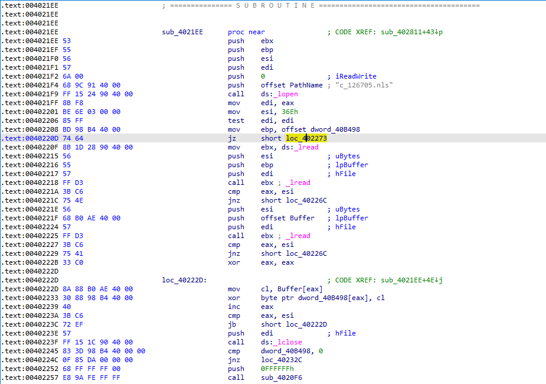546x384 pixels.
Task: Select opcode bytes FF 15 24 90 40 00
Action: (98, 94)
